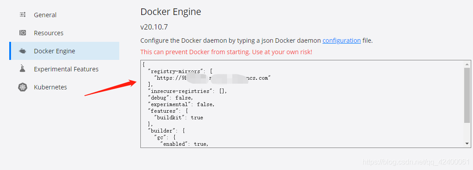This screenshot has height=170, width=473.
Task: Click the General sliders icon
Action: coord(22,15)
